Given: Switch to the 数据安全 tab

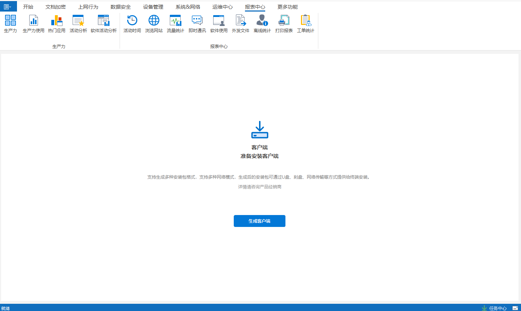Looking at the screenshot, I should click(121, 7).
